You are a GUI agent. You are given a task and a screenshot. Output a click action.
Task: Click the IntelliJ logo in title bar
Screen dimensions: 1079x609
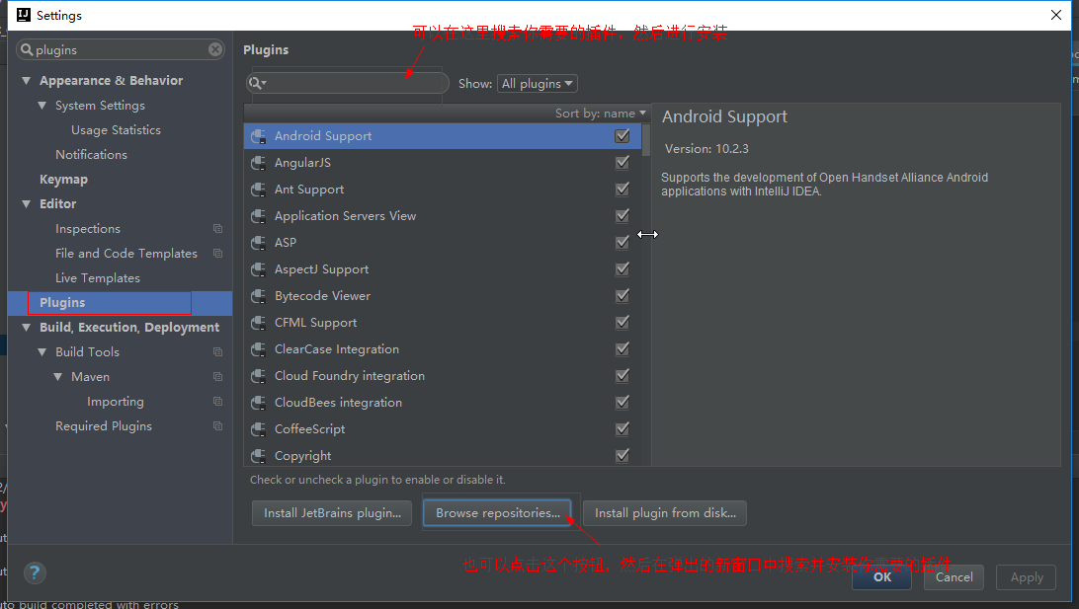(x=24, y=15)
